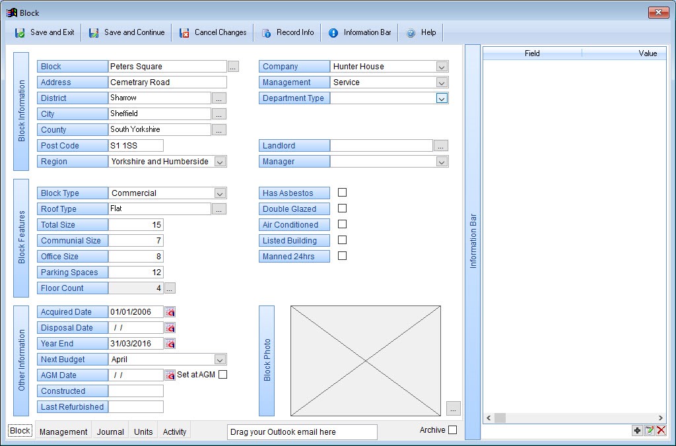The image size is (676, 446).
Task: Click the Address input field
Action: click(167, 82)
